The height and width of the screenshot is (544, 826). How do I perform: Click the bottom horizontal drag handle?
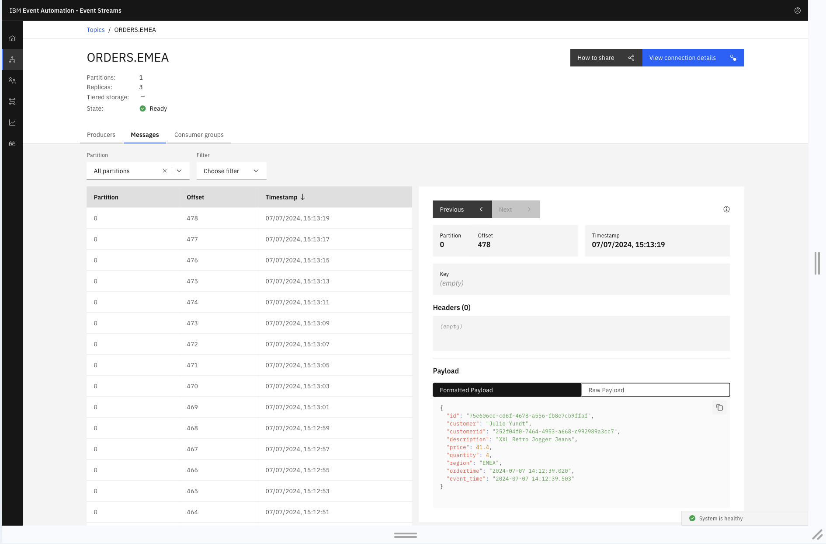click(406, 535)
